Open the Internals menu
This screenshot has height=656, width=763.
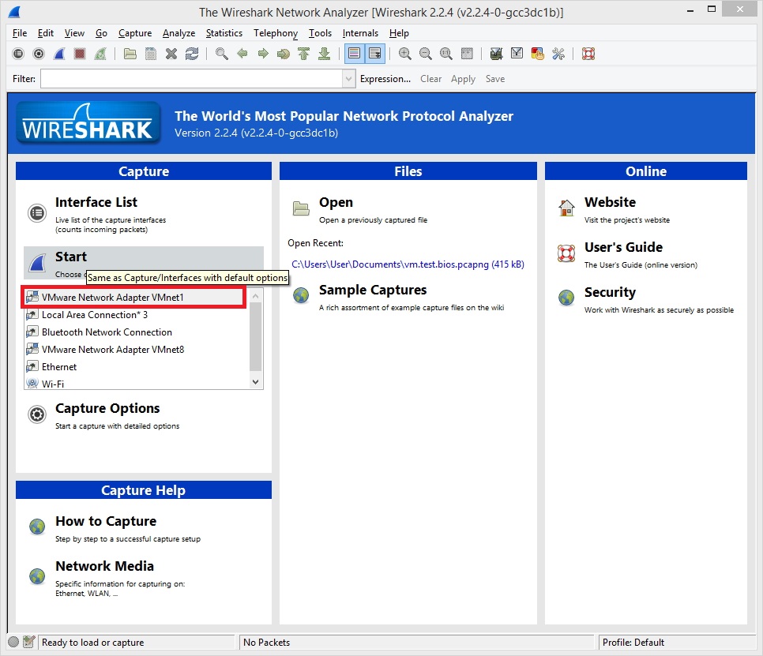[x=360, y=33]
